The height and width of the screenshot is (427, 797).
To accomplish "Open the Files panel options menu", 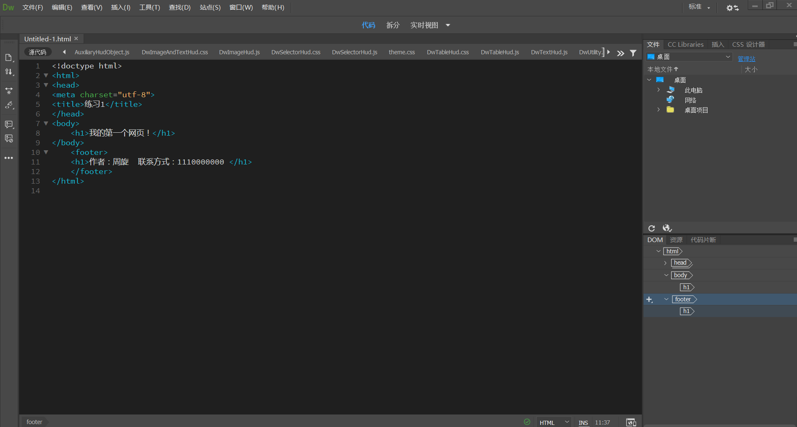I will click(x=794, y=44).
